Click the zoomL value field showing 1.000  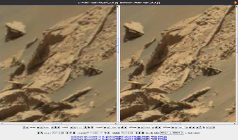coord(80,127)
